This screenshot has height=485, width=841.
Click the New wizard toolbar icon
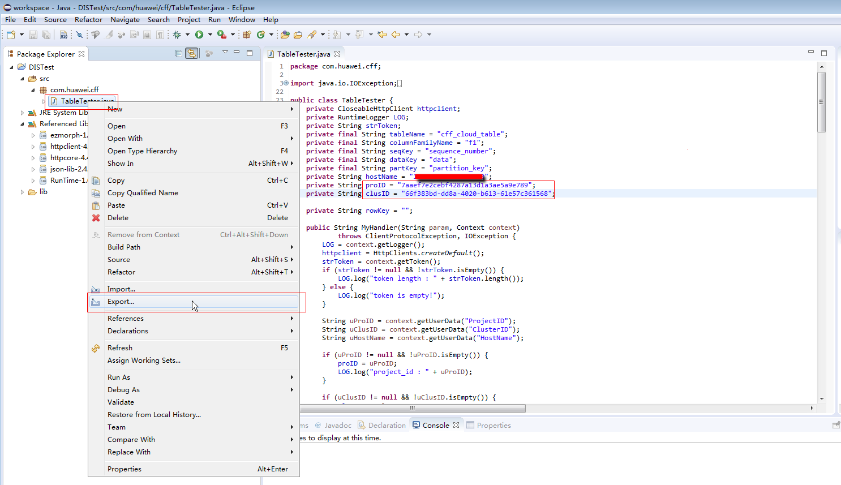pyautogui.click(x=11, y=35)
